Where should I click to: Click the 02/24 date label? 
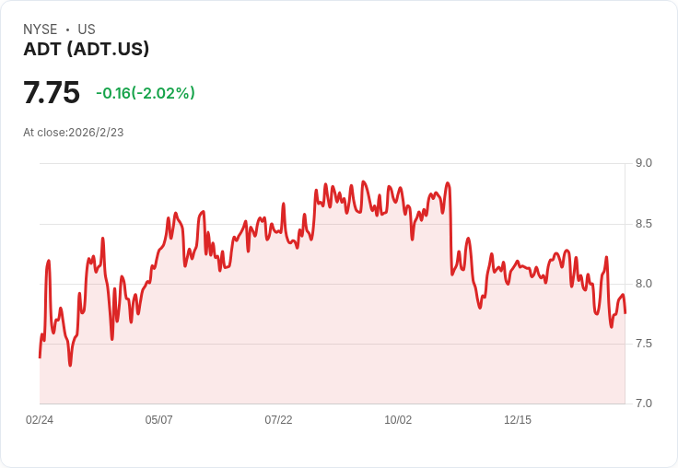[x=40, y=420]
